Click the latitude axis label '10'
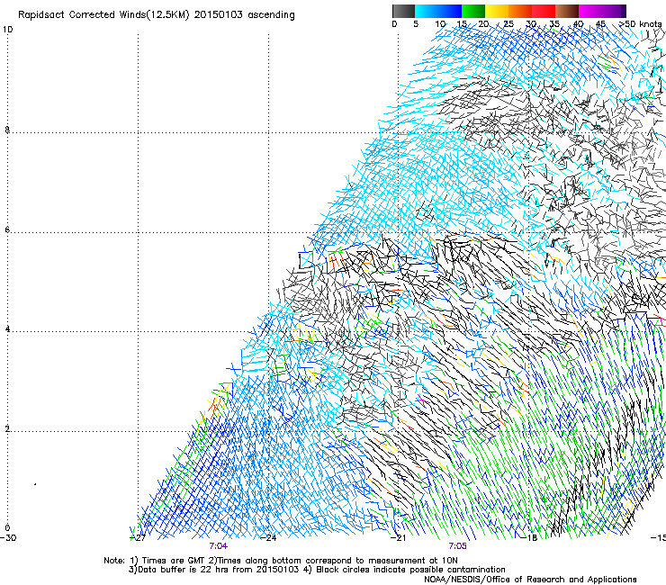 click(7, 30)
